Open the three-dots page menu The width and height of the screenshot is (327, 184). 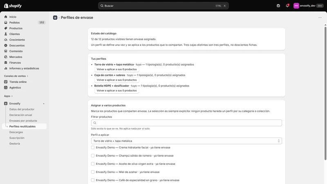click(320, 18)
